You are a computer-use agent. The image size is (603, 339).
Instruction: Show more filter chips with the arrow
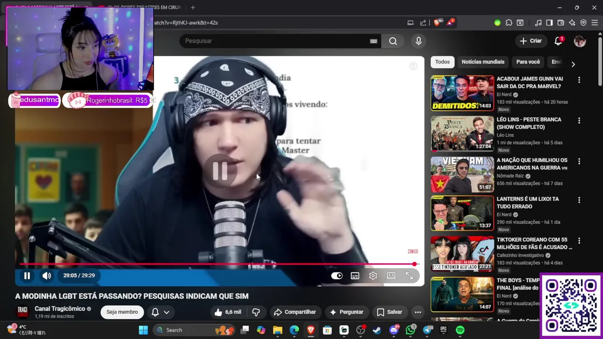click(x=573, y=64)
